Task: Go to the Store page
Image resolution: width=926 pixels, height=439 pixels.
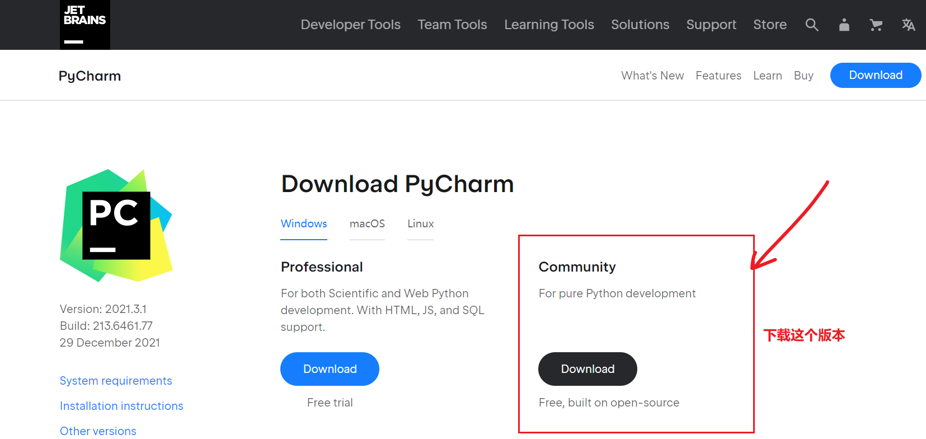Action: point(770,25)
